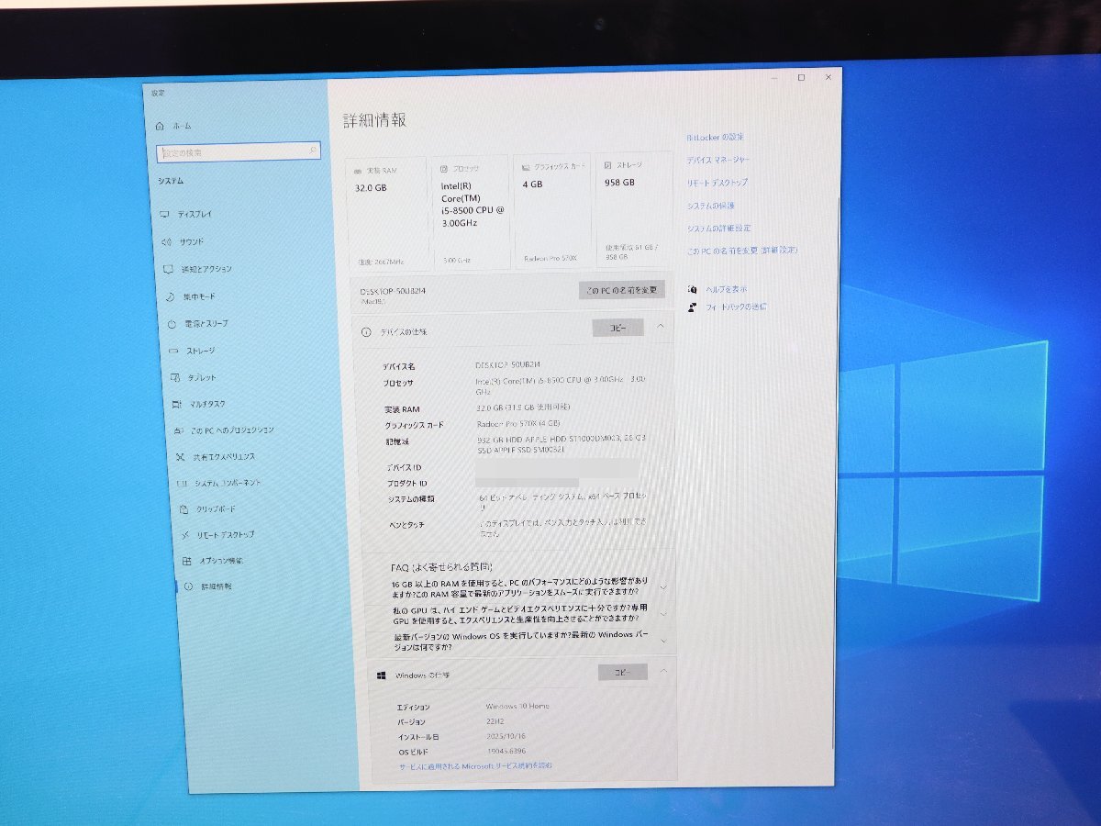Click the Windows logo beside Windows の仕様
This screenshot has width=1101, height=826.
pyautogui.click(x=382, y=675)
